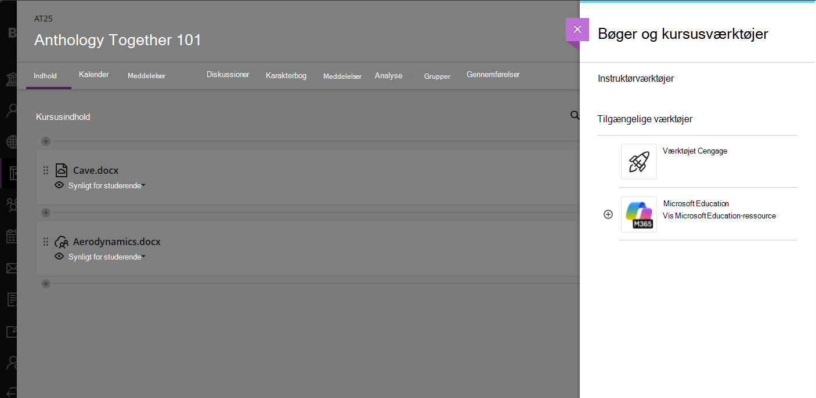Add content with plus above Cave.docx
Screen dimensions: 816x398
(x=46, y=141)
